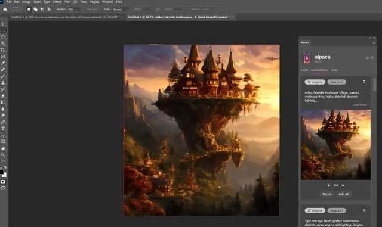Click the Home icon in options bar
This screenshot has height=227, width=382.
5,10
